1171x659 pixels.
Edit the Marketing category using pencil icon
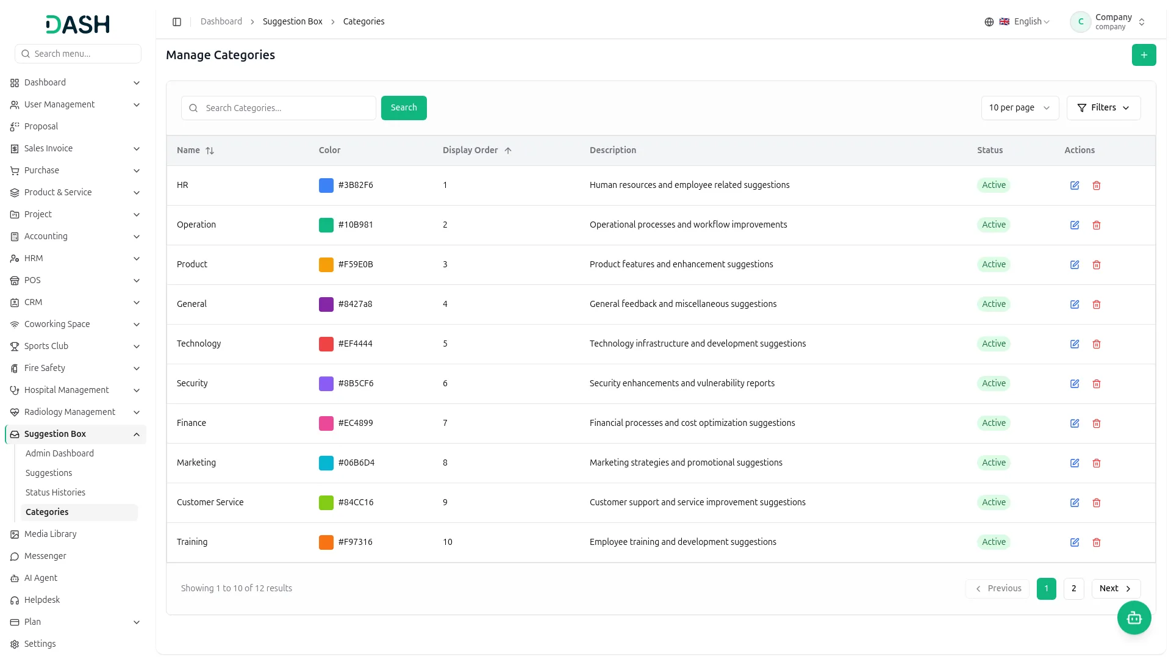pyautogui.click(x=1075, y=463)
